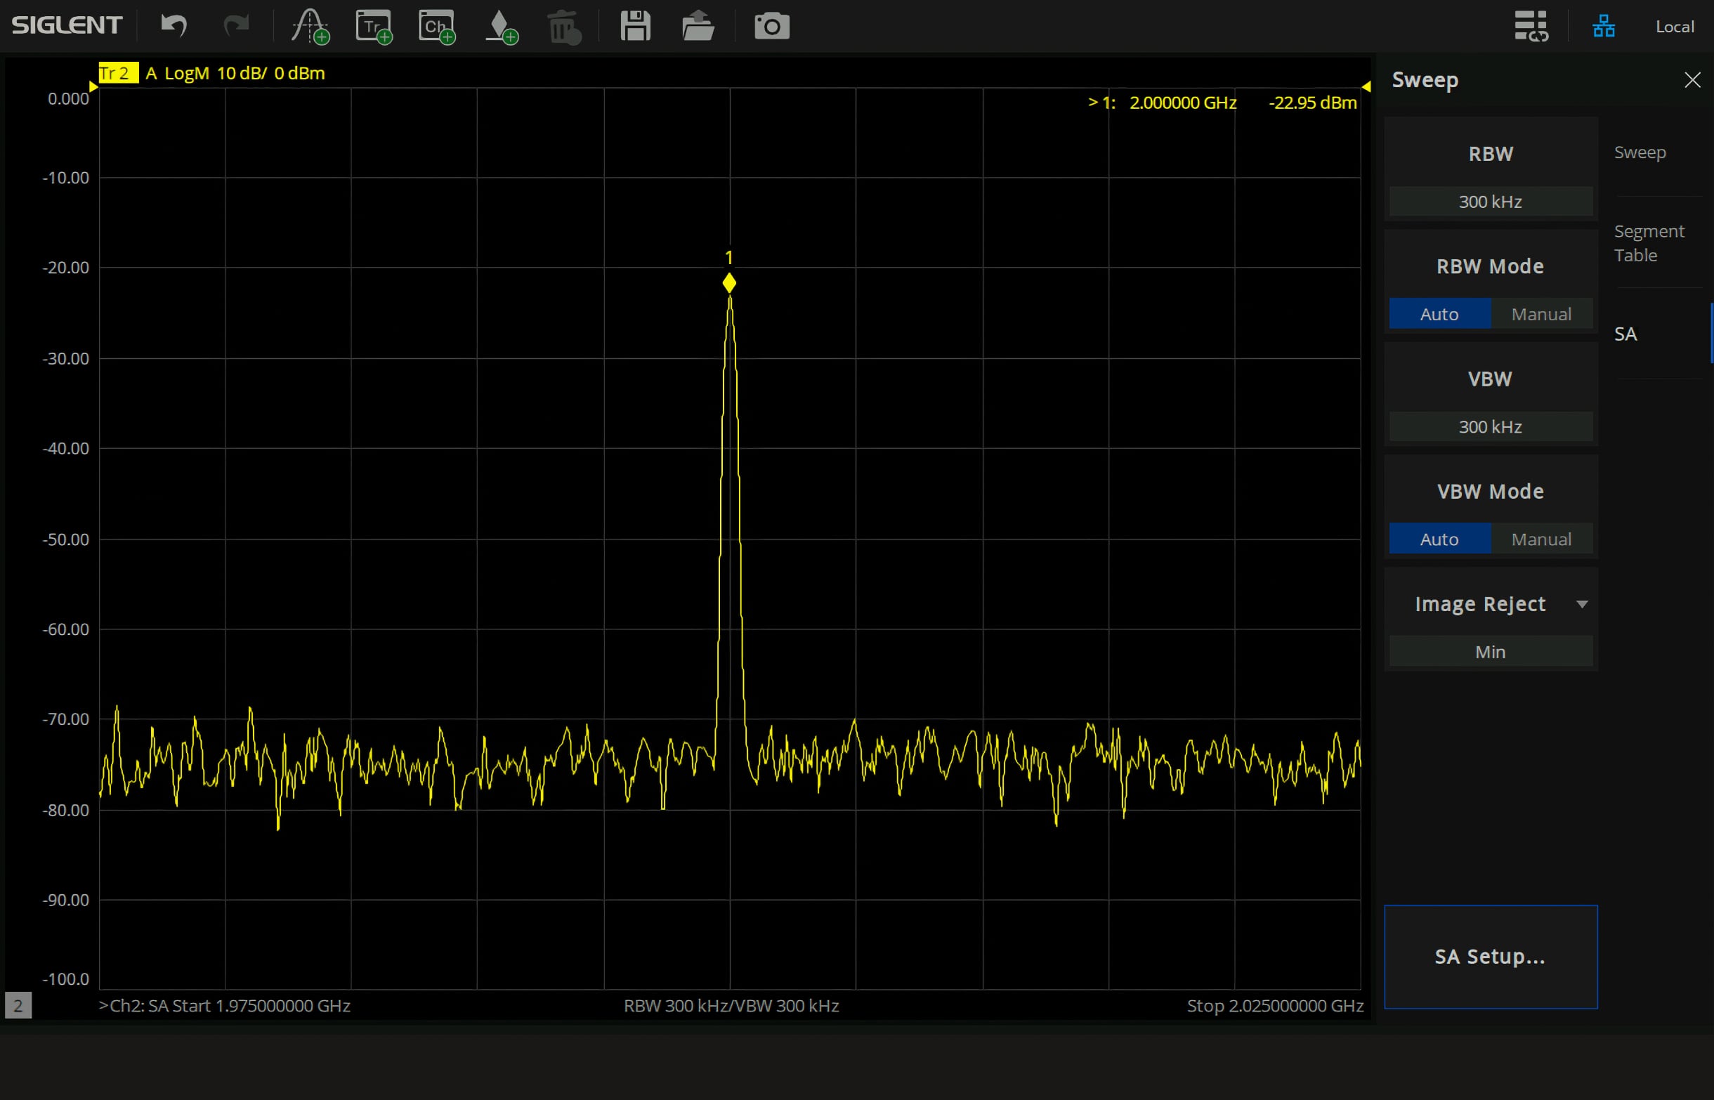Click the left reference level triangle
This screenshot has width=1714, height=1100.
(x=93, y=86)
